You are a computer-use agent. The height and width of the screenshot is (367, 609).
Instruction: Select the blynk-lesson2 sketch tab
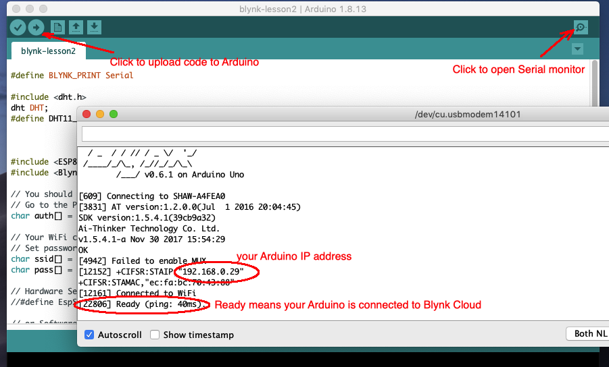pyautogui.click(x=48, y=51)
